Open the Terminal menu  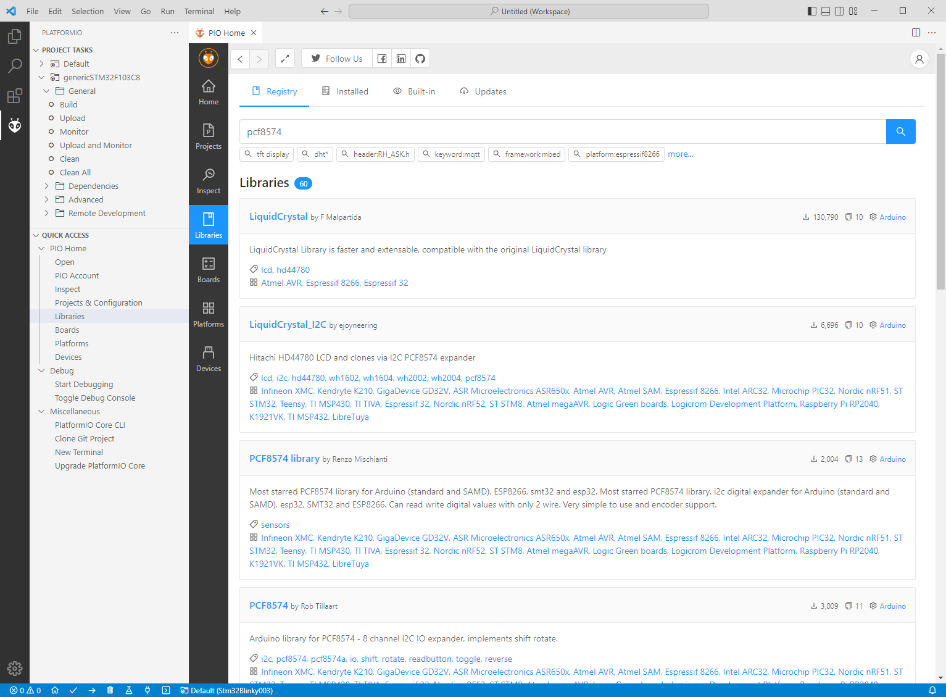(x=199, y=11)
